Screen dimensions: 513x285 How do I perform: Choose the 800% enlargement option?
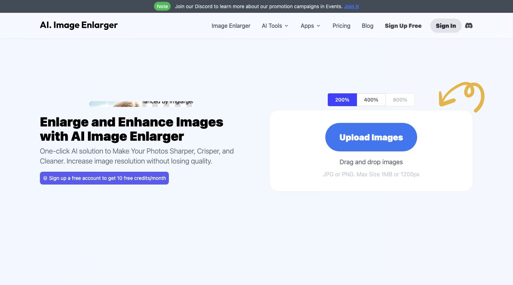pos(400,100)
